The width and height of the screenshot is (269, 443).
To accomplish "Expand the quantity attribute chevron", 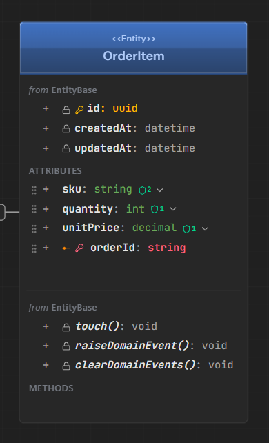I will (173, 209).
